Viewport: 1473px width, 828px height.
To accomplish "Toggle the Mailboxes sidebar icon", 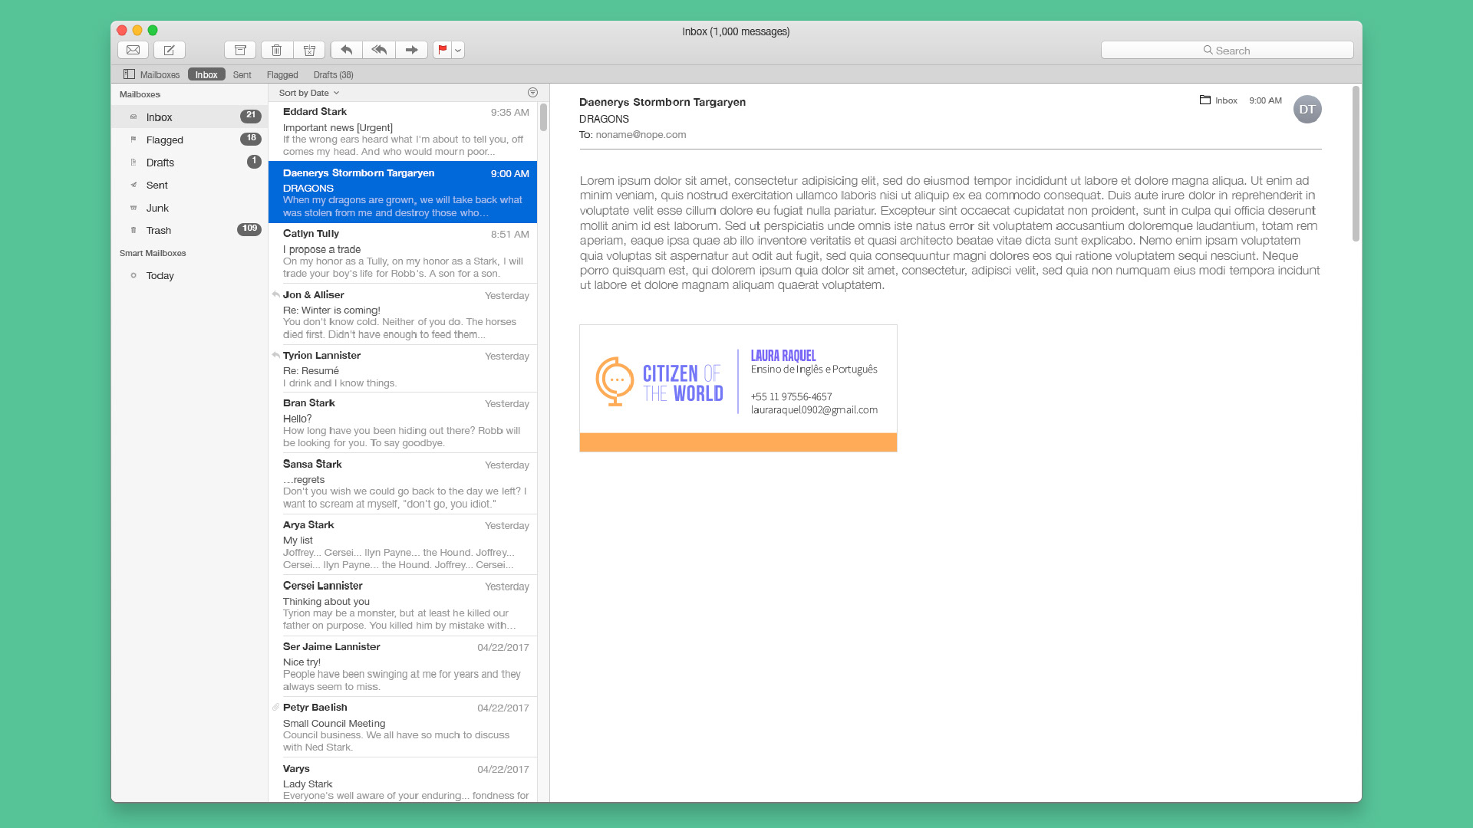I will point(129,74).
